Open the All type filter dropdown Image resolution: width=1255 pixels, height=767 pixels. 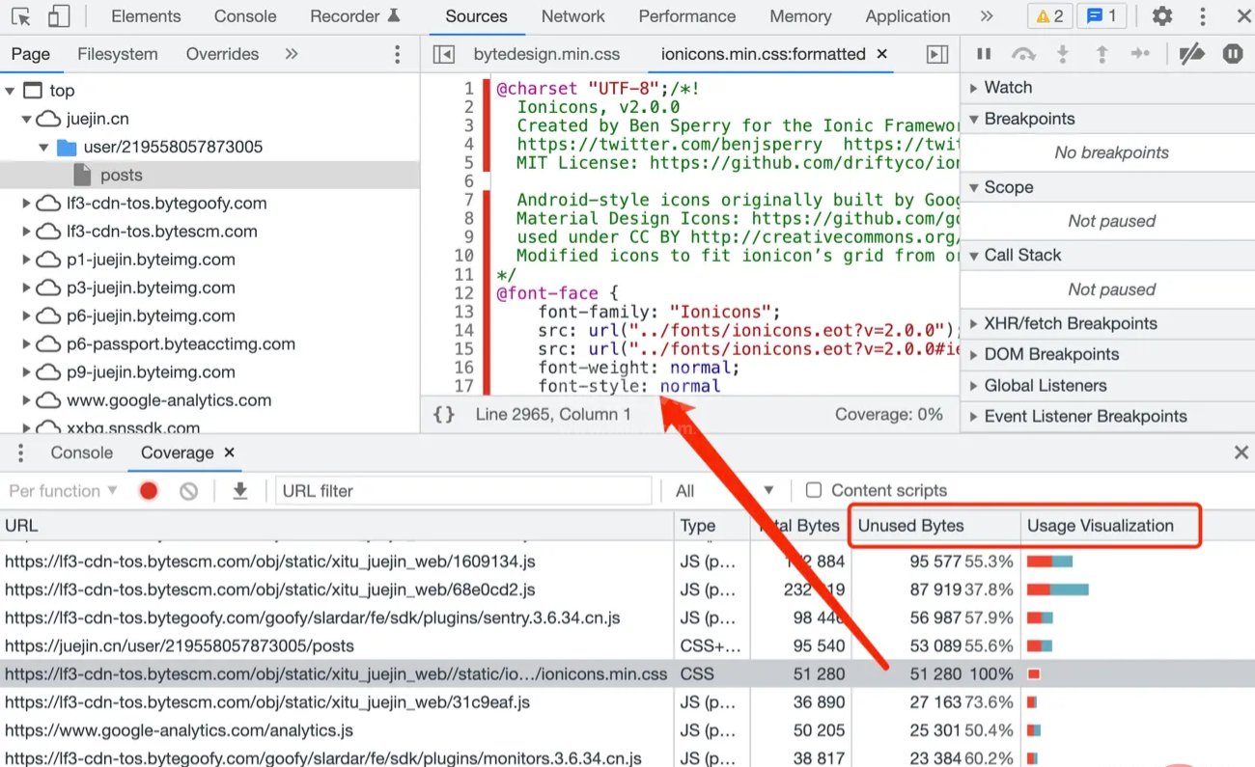coord(725,491)
